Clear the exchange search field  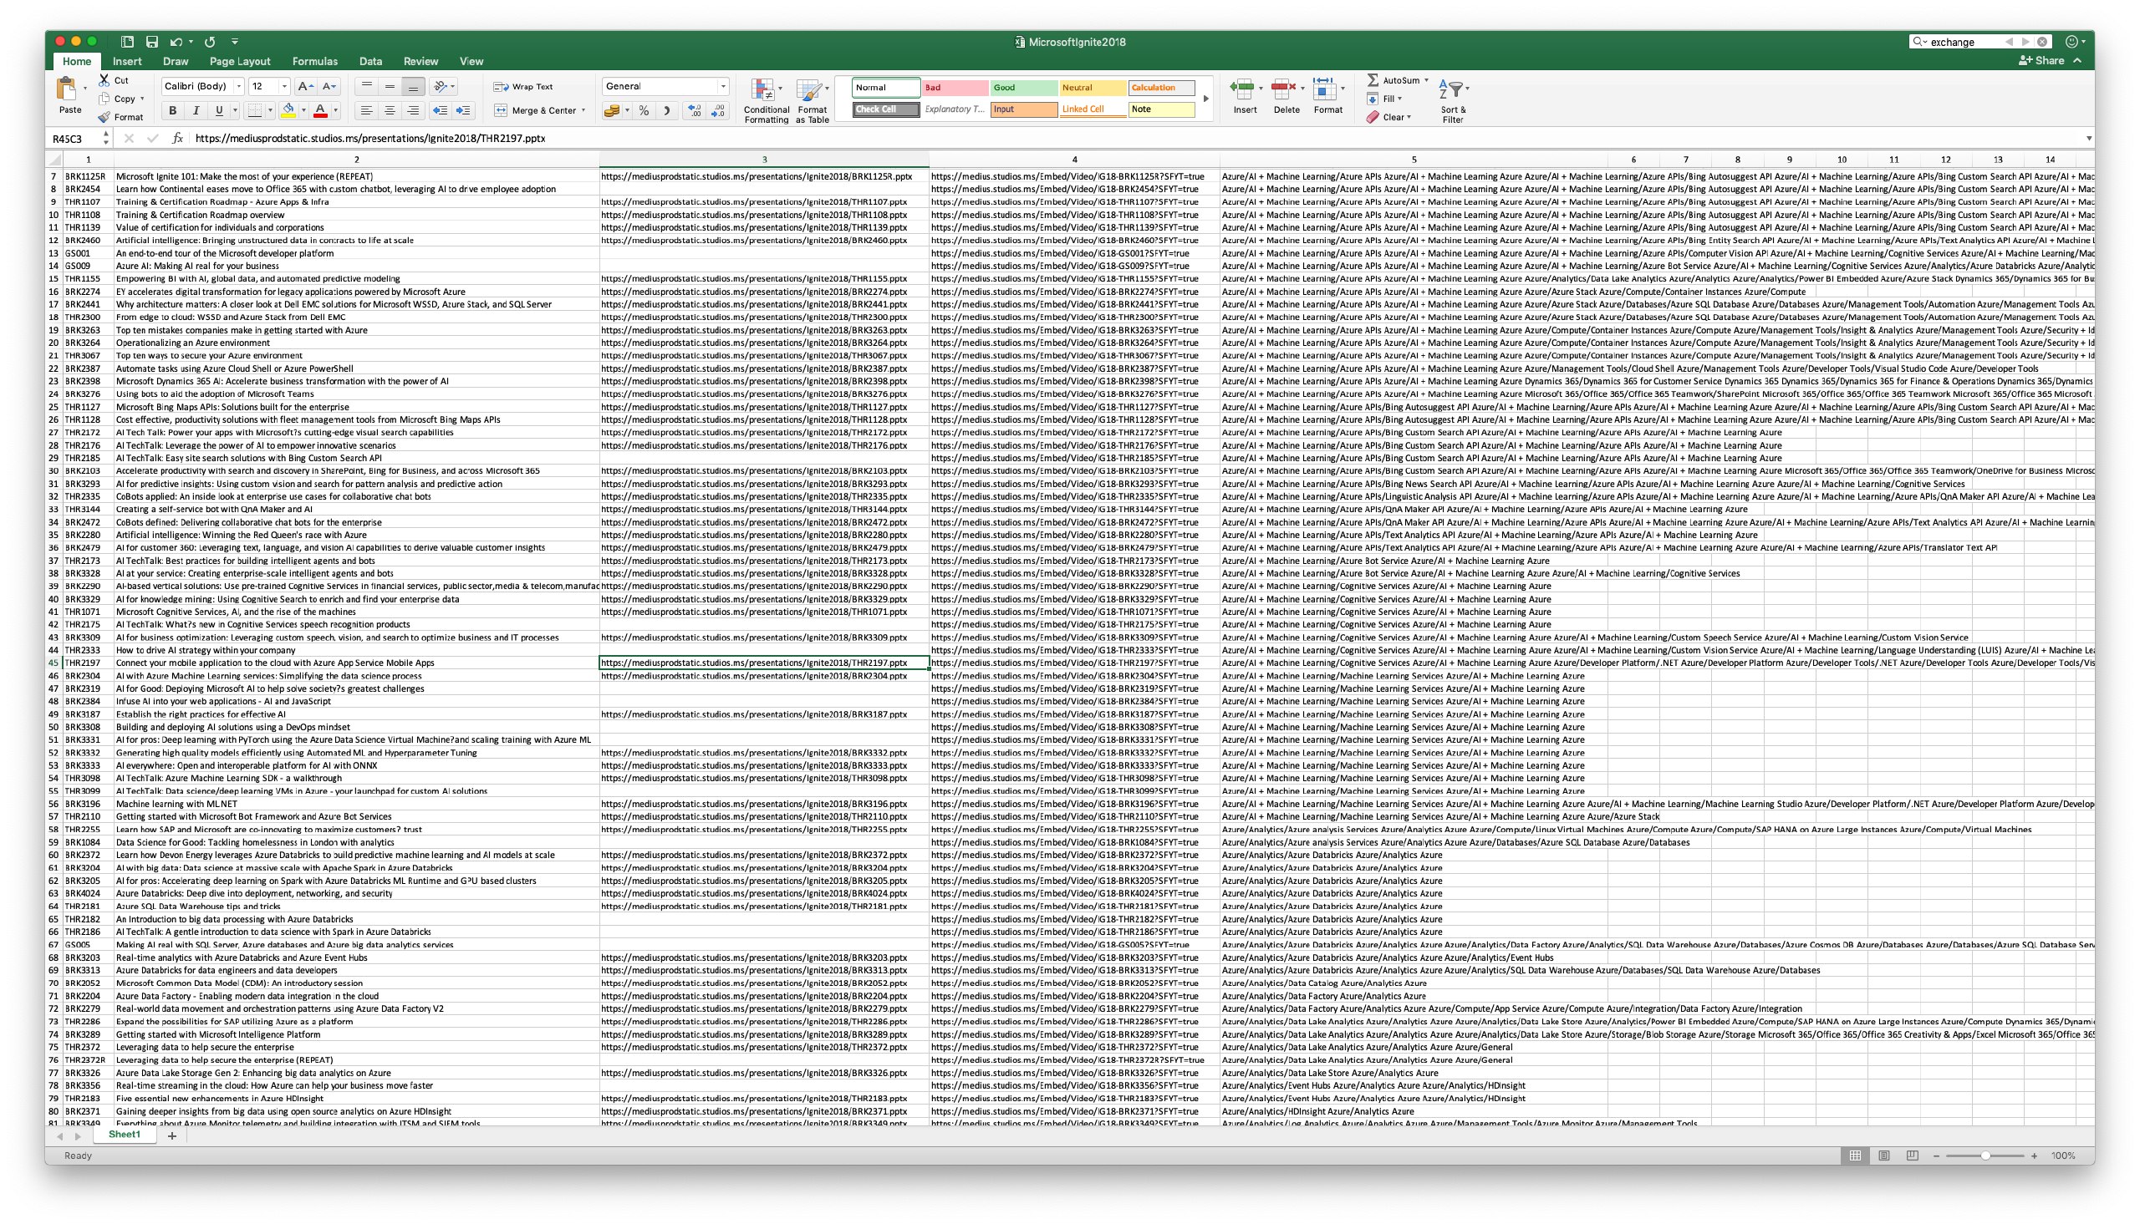tap(2041, 41)
